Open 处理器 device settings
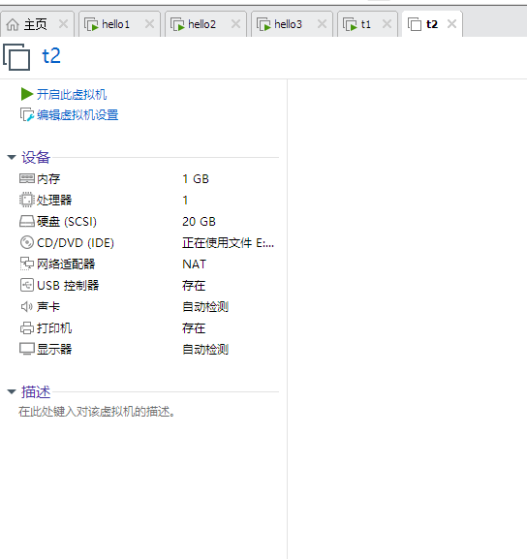The height and width of the screenshot is (559, 527). point(54,200)
